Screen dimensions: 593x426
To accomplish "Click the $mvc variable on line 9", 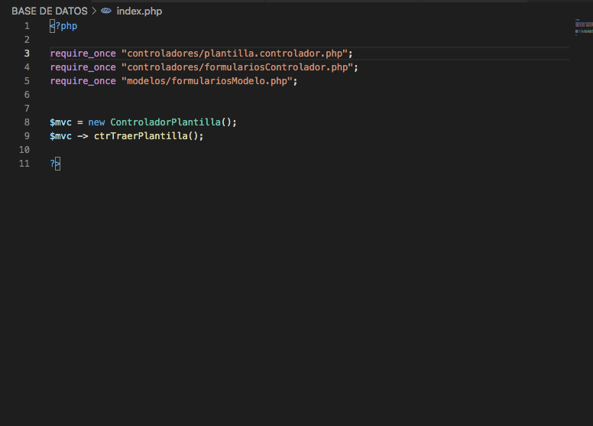I will 60,136.
